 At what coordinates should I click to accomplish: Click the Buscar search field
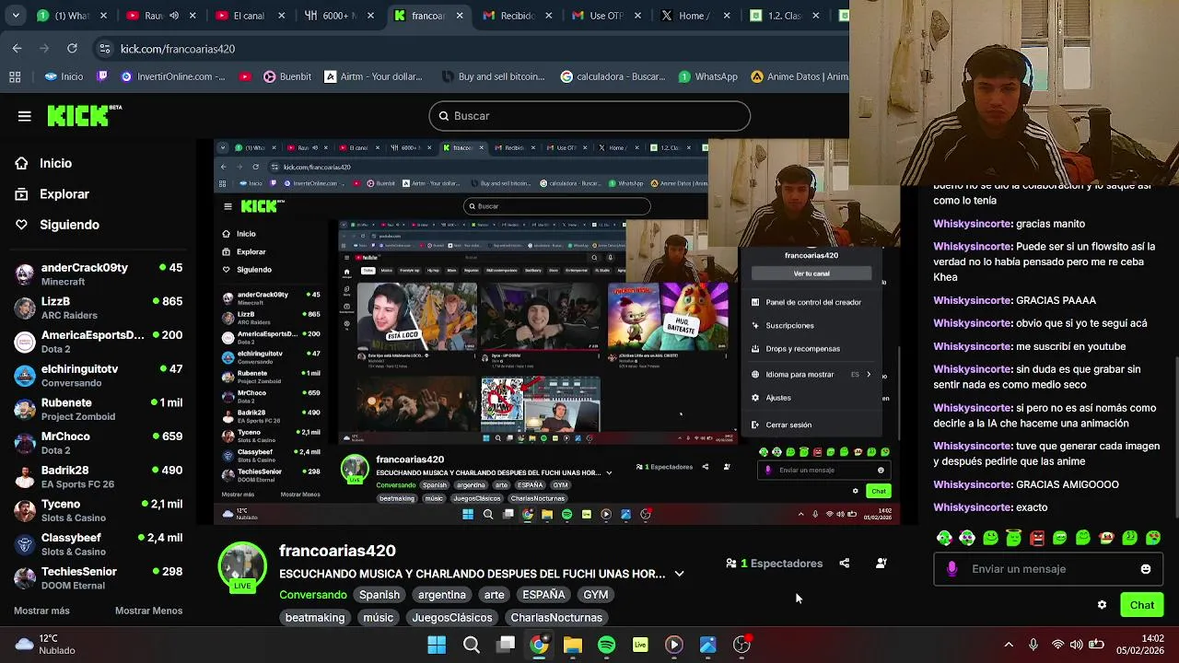(589, 116)
